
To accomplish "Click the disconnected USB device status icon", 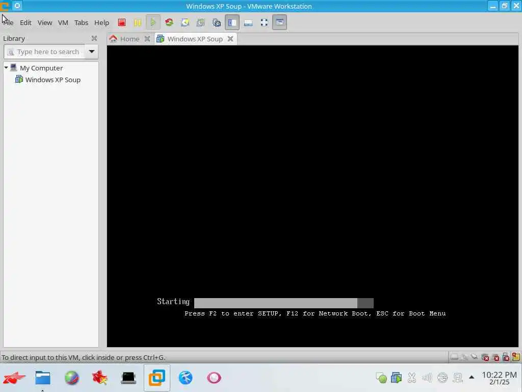I will (506, 357).
